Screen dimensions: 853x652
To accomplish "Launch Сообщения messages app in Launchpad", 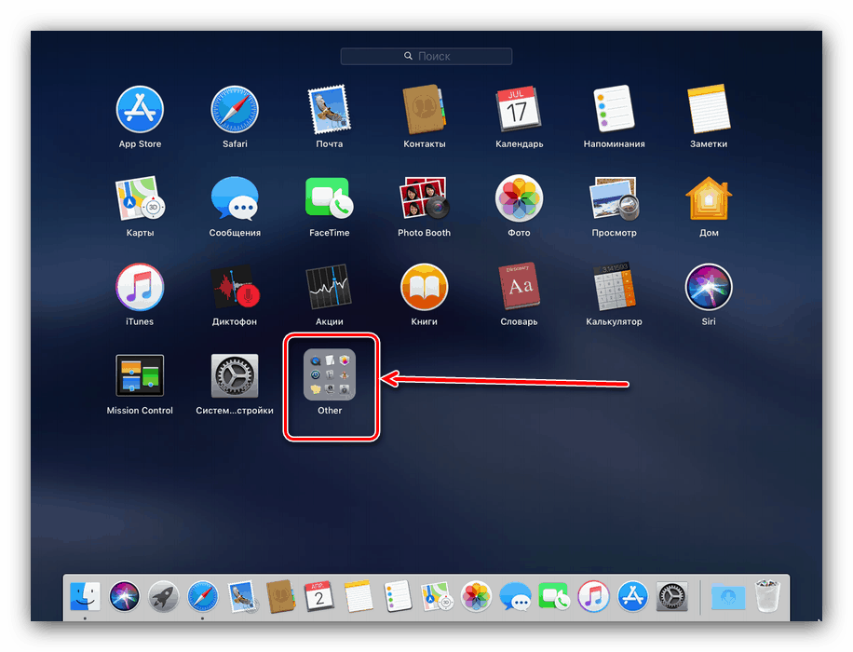I will coord(235,198).
